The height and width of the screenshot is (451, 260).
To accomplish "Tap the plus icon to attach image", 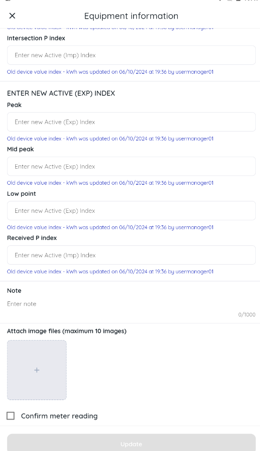I will pyautogui.click(x=37, y=370).
